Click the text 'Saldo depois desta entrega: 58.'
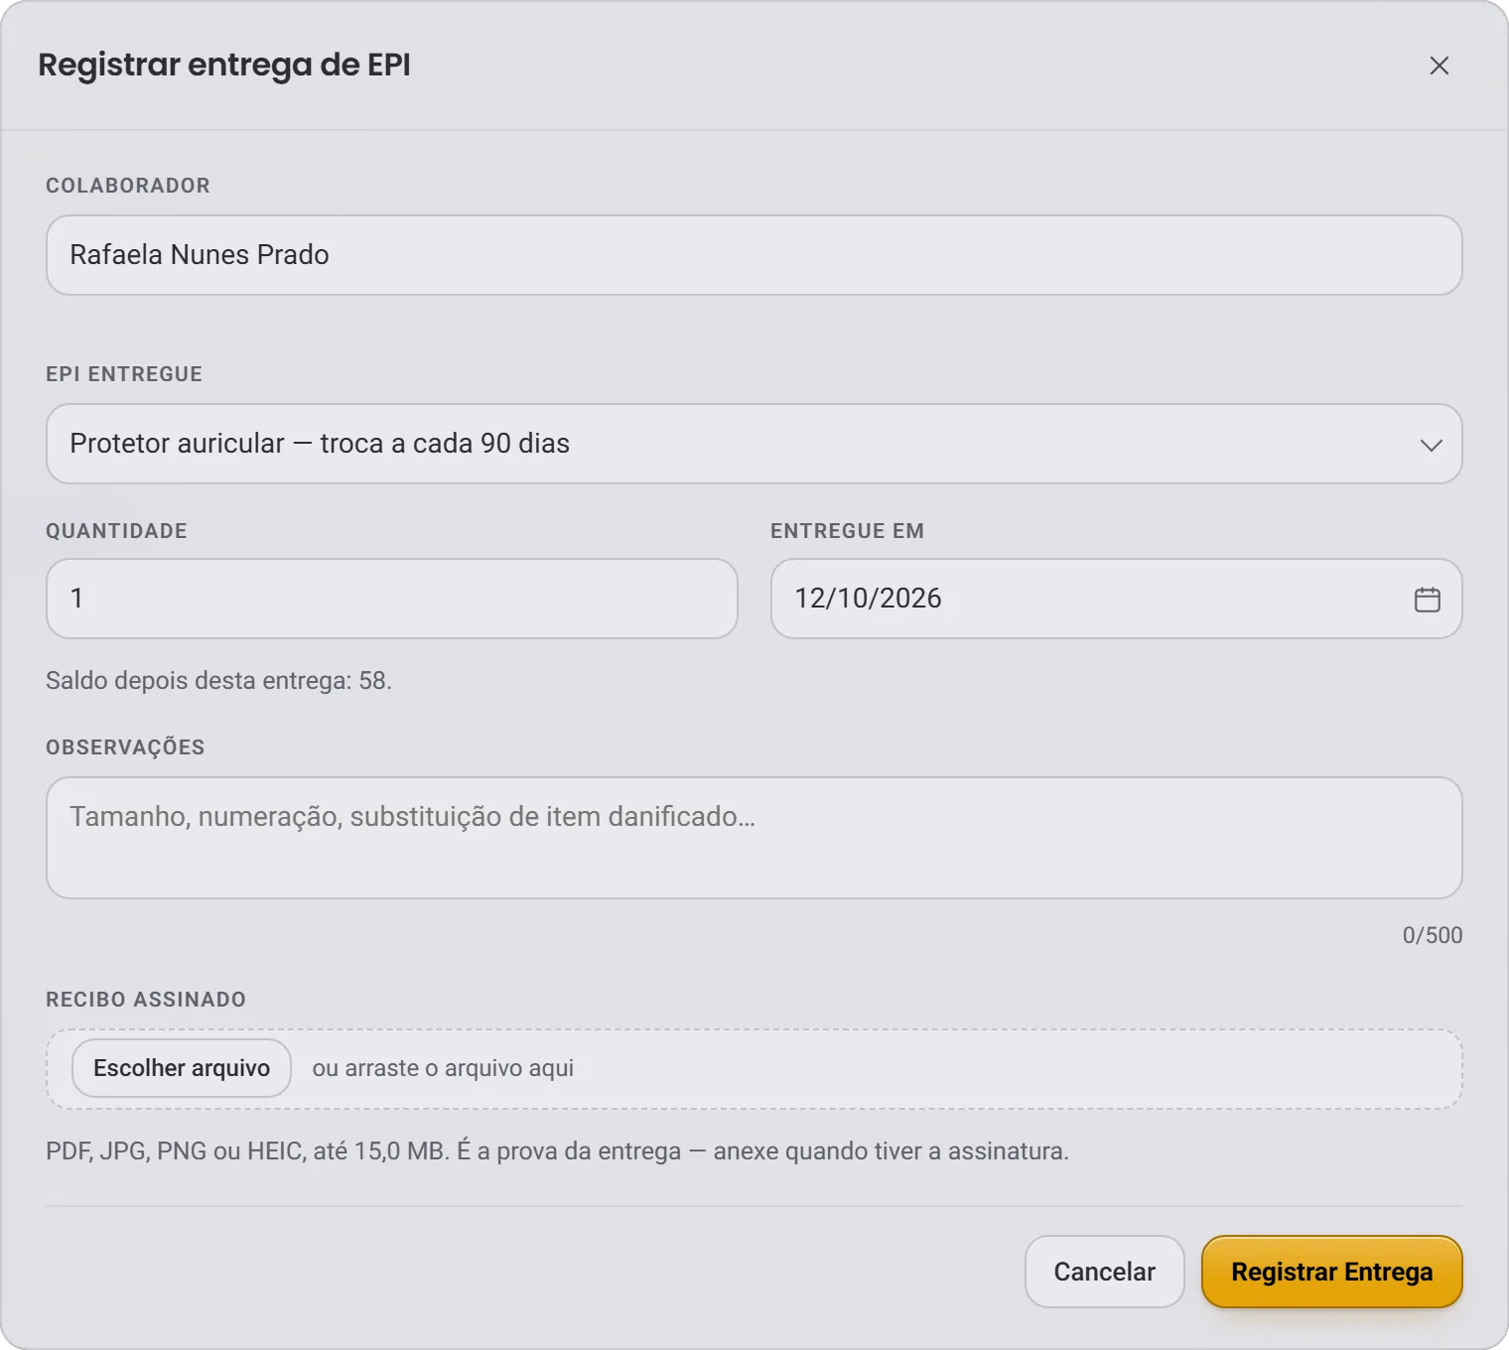1509x1350 pixels. [x=218, y=681]
